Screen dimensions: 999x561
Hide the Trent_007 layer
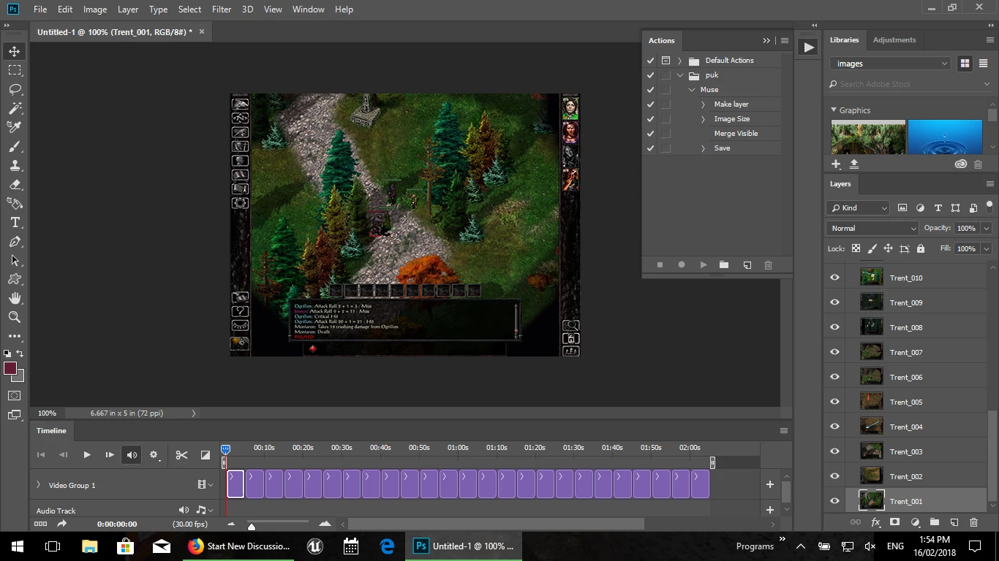click(834, 352)
